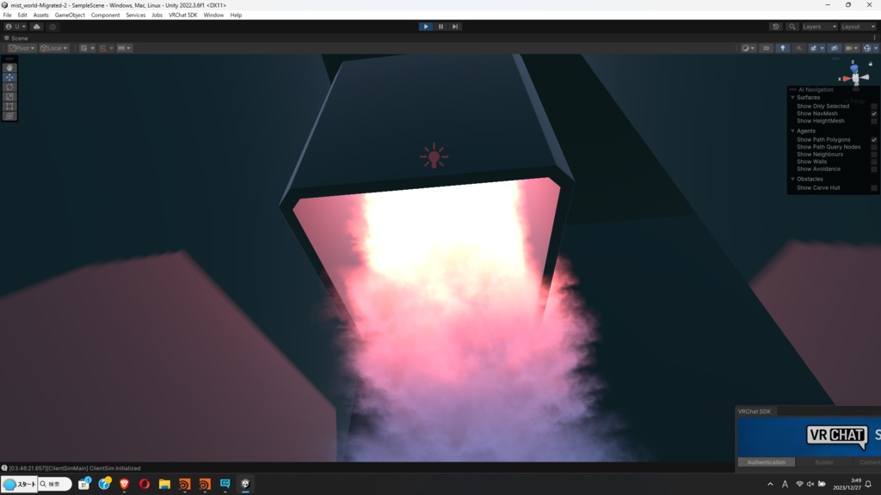Screen dimensions: 881x495
Task: Click the Scene view more-options kebab
Action: point(874,38)
